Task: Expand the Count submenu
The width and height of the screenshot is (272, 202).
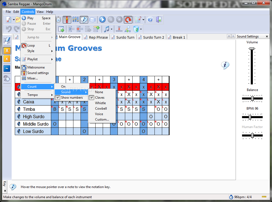Action: point(38,87)
